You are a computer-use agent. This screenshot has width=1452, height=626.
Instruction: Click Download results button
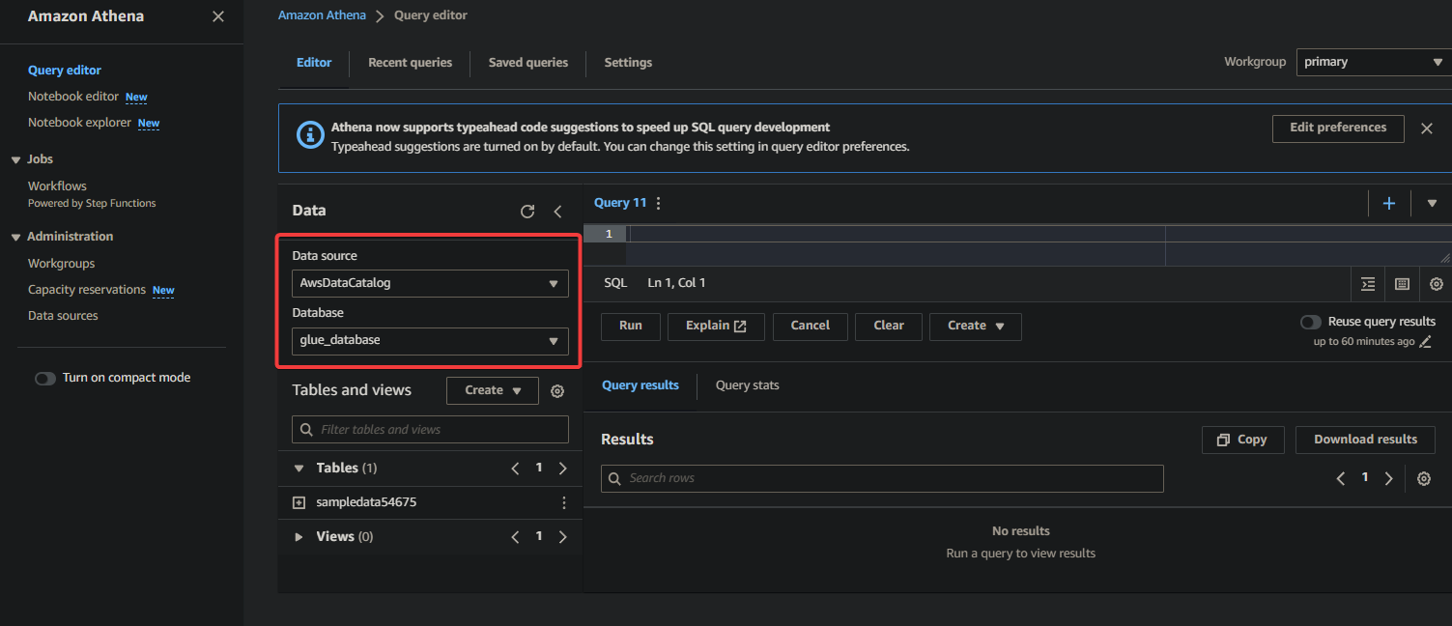click(1366, 440)
